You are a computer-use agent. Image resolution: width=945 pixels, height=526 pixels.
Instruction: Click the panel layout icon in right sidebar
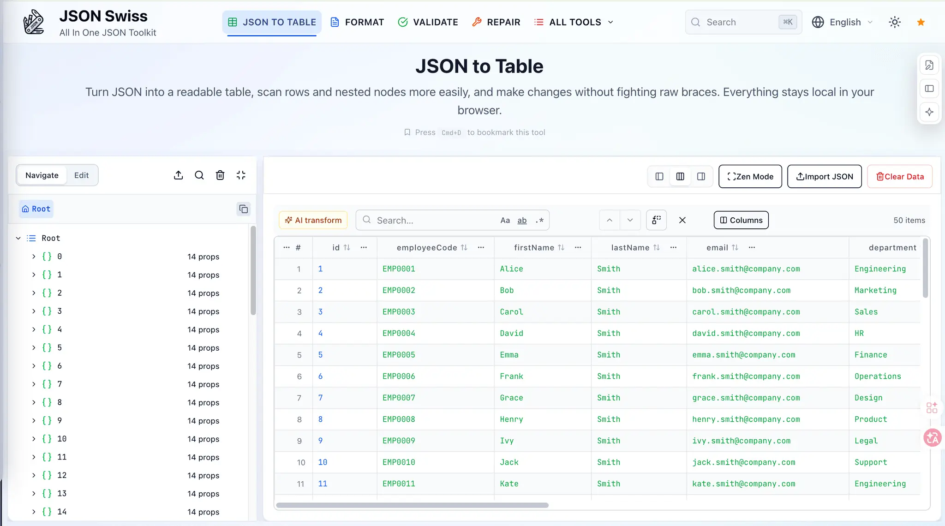pyautogui.click(x=929, y=89)
